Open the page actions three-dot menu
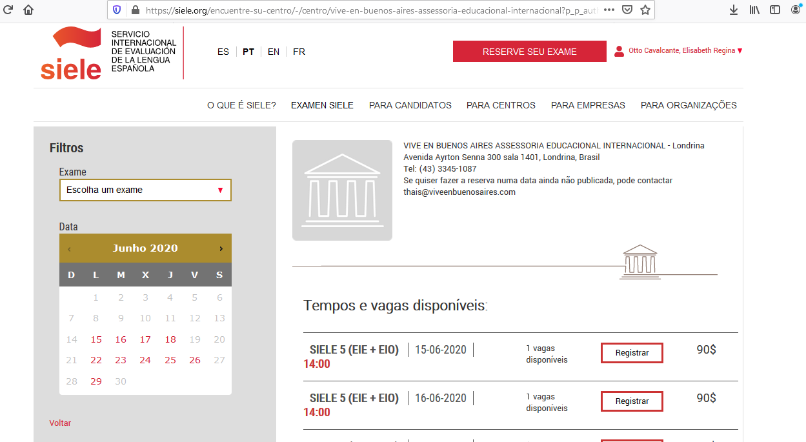 click(609, 10)
